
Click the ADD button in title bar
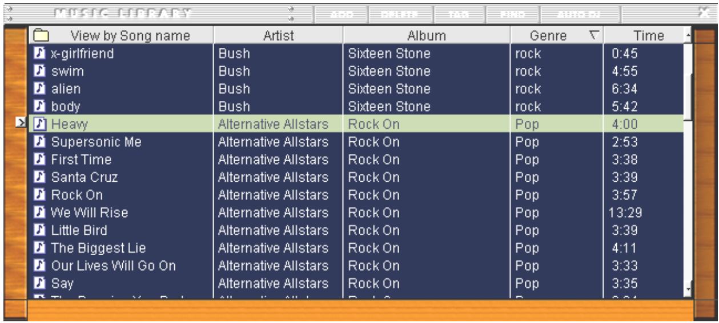[x=340, y=13]
